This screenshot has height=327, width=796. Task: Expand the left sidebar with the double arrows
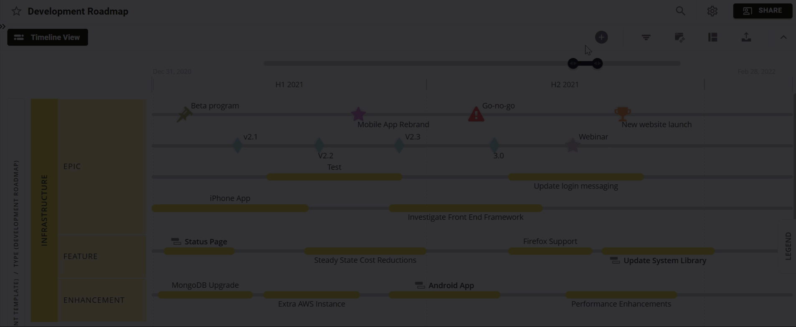click(3, 26)
